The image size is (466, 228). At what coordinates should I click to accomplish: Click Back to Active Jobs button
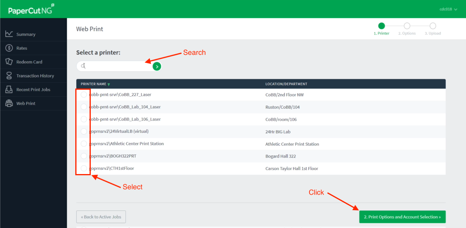pos(101,217)
